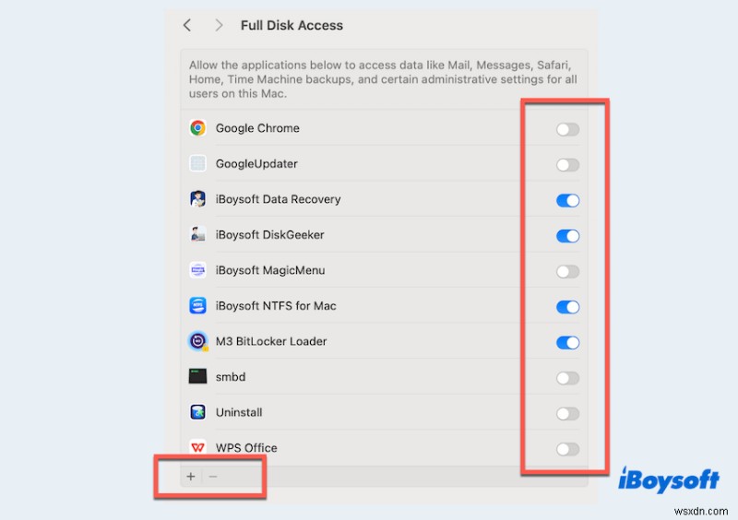The height and width of the screenshot is (520, 738).
Task: Disable iBoysoft NTFS for Mac toggle
Action: click(x=567, y=307)
